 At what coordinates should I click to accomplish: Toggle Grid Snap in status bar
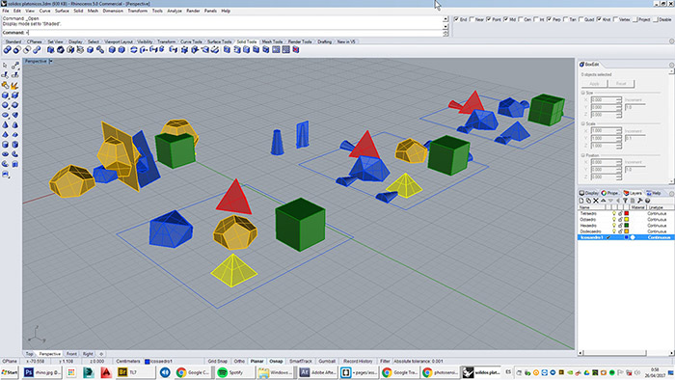point(217,362)
